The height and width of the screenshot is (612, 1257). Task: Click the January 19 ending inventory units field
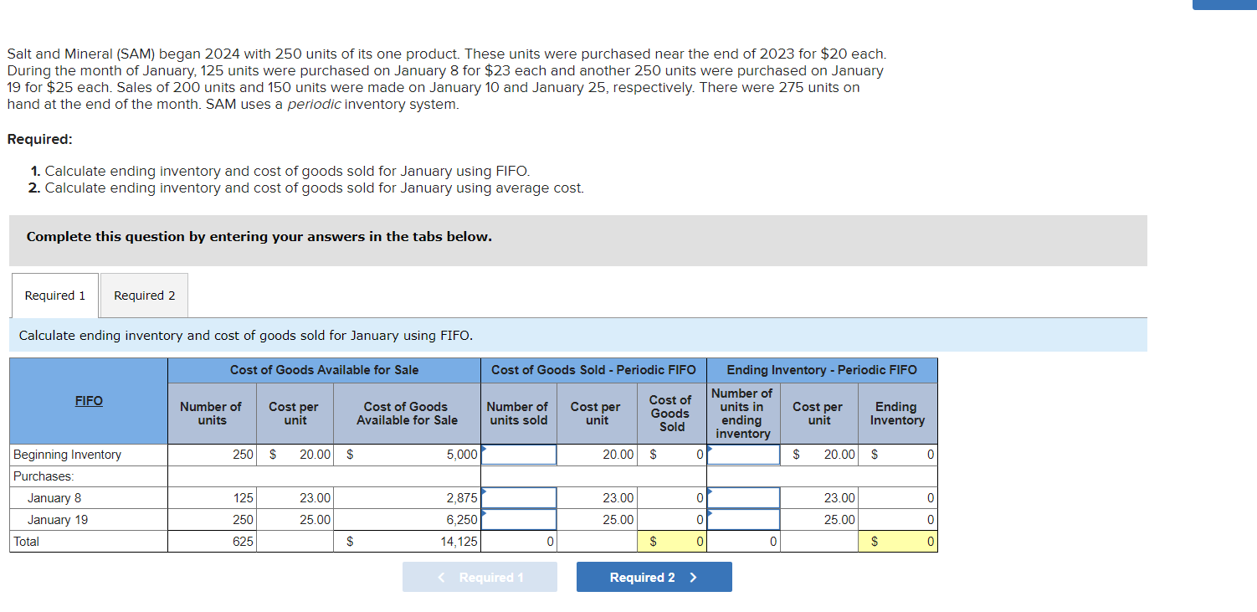tap(743, 519)
